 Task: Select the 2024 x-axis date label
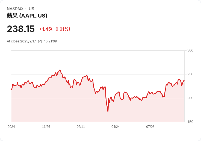pos(11,127)
